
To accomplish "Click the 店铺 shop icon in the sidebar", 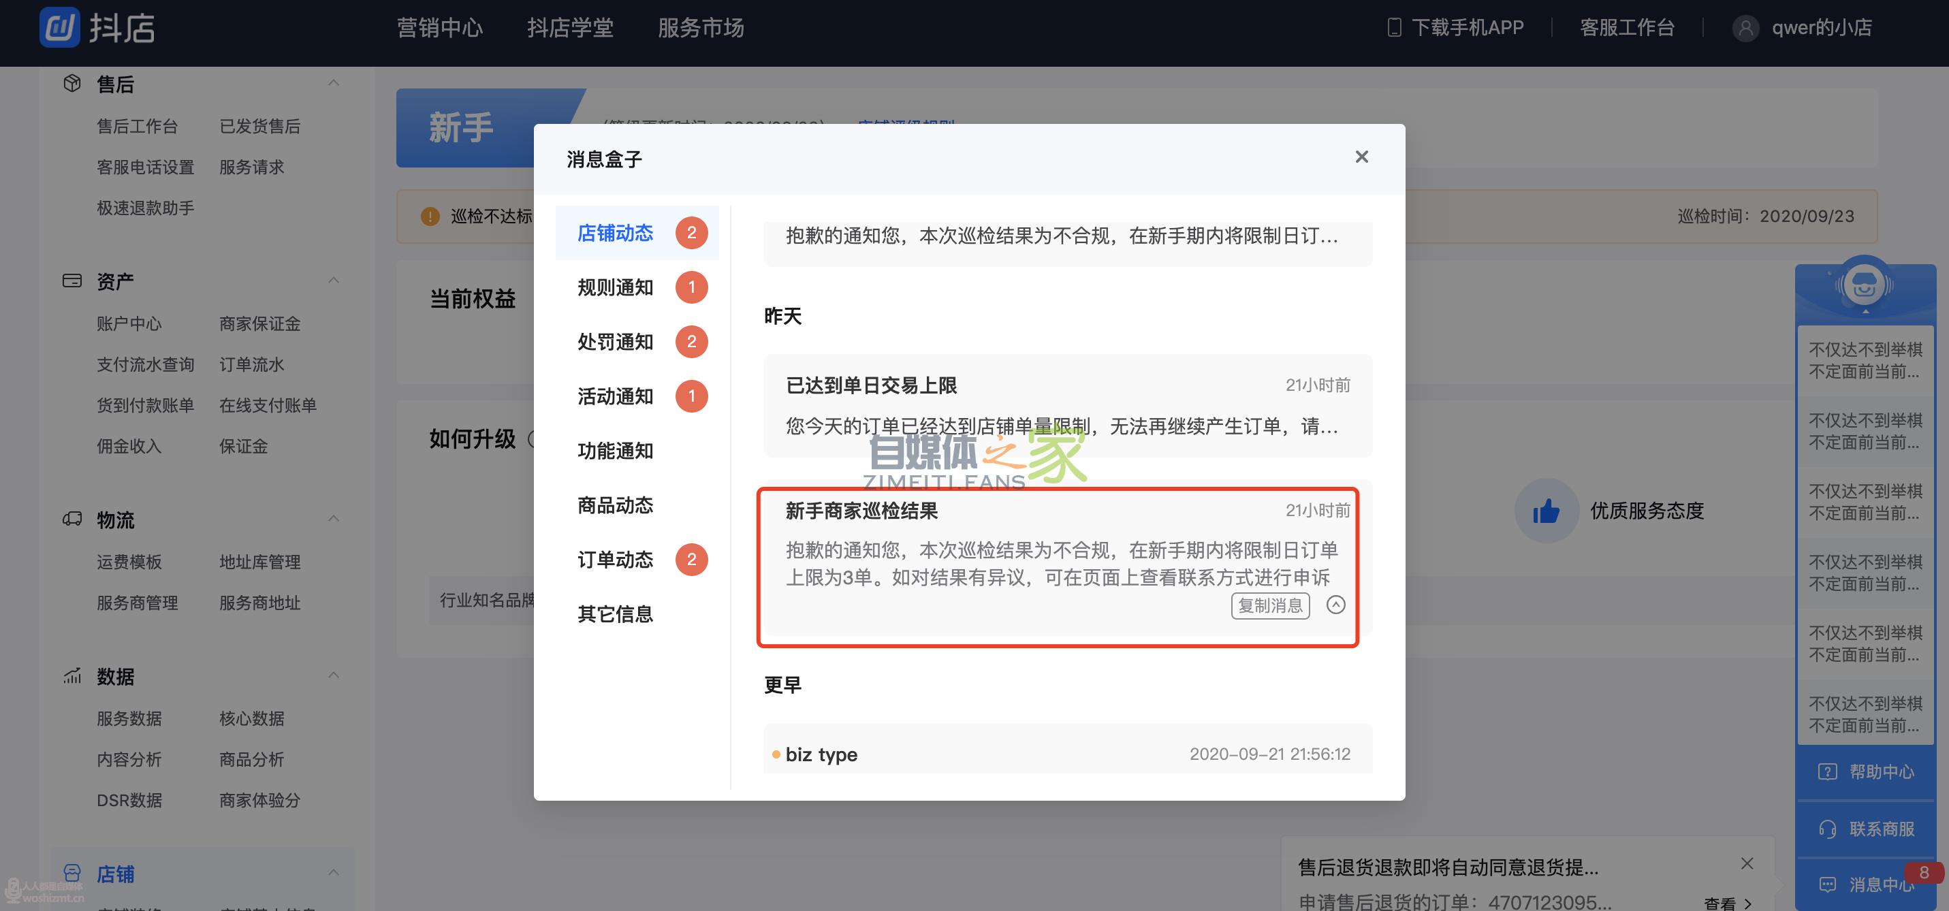I will point(72,874).
